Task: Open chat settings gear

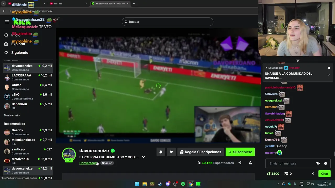Action: pos(313,174)
